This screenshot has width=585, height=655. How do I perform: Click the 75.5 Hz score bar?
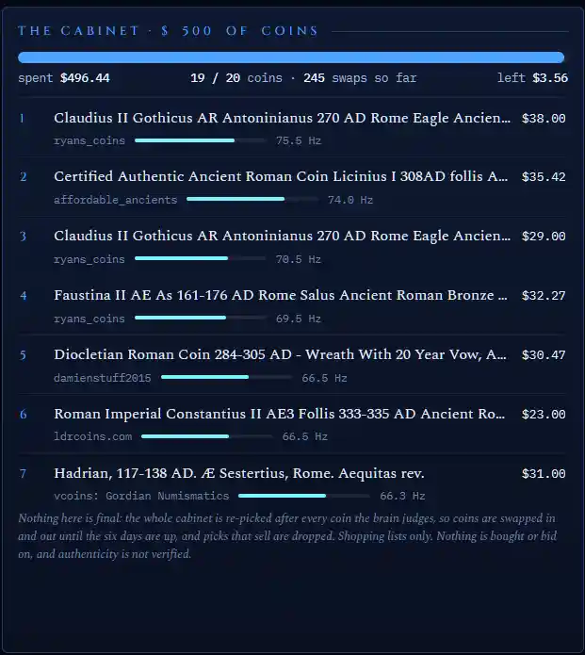point(201,140)
